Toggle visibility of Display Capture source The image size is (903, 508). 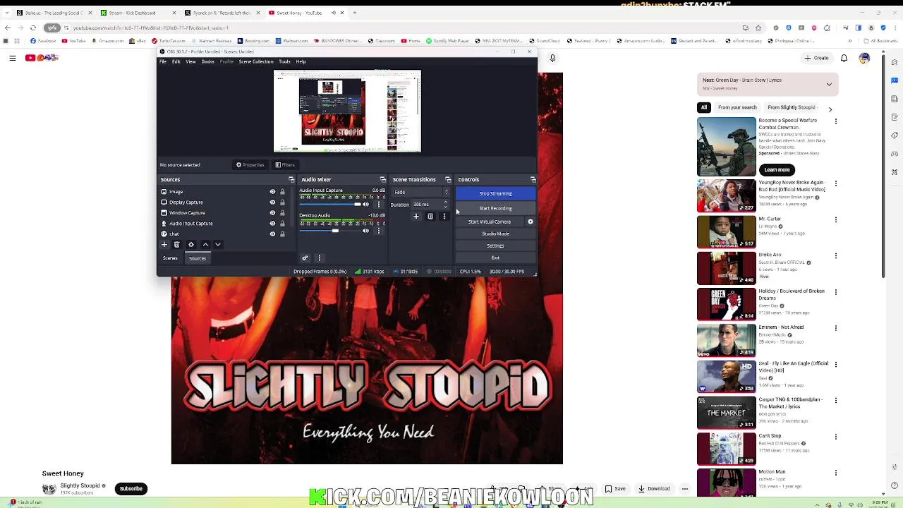272,202
